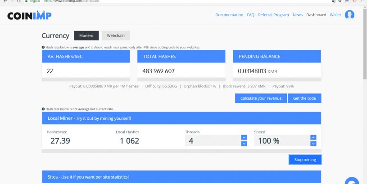Click the Payout per 1M hashes text
The image size is (367, 184).
(104, 86)
